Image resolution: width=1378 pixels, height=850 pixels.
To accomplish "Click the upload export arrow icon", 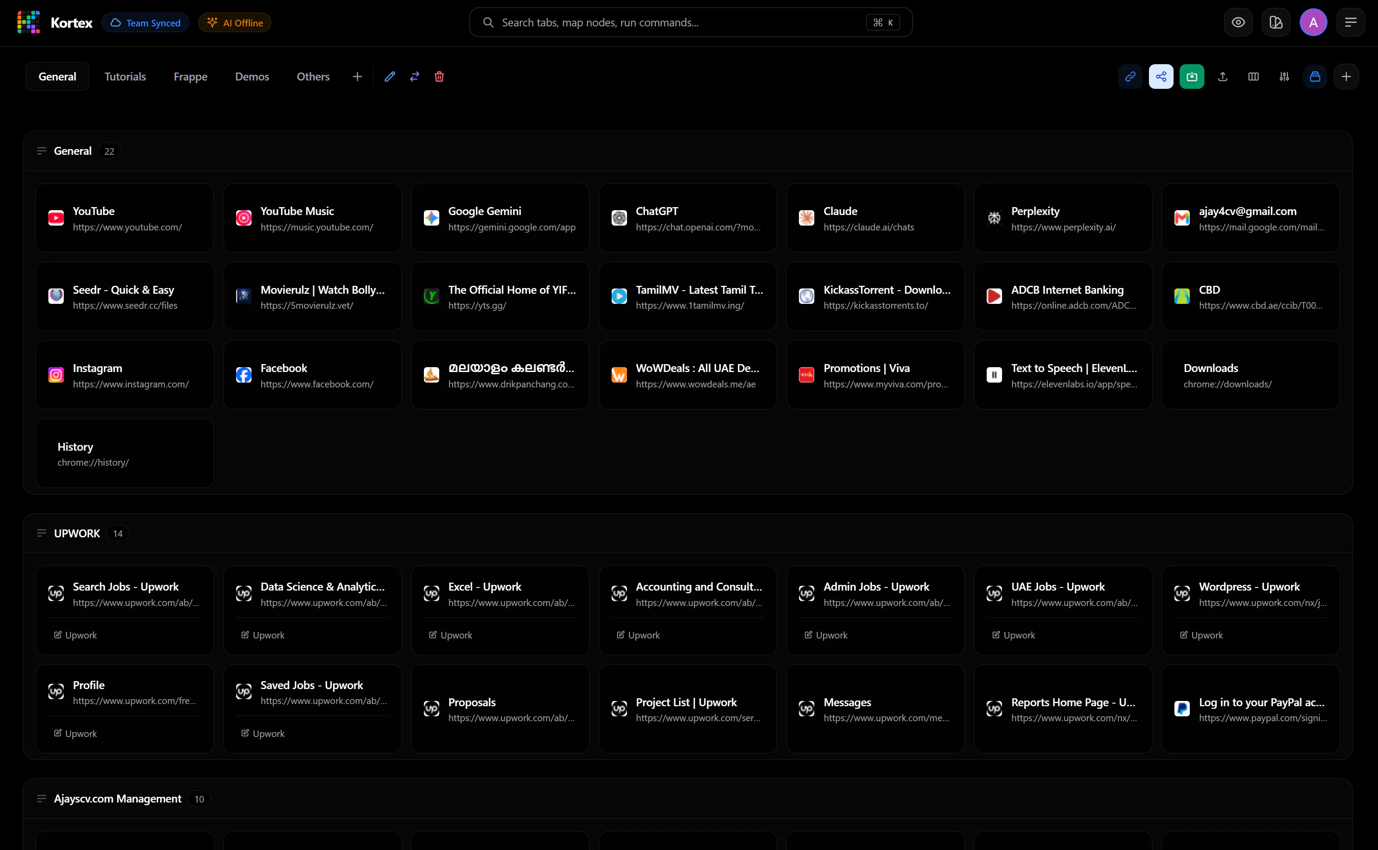I will pyautogui.click(x=1222, y=77).
